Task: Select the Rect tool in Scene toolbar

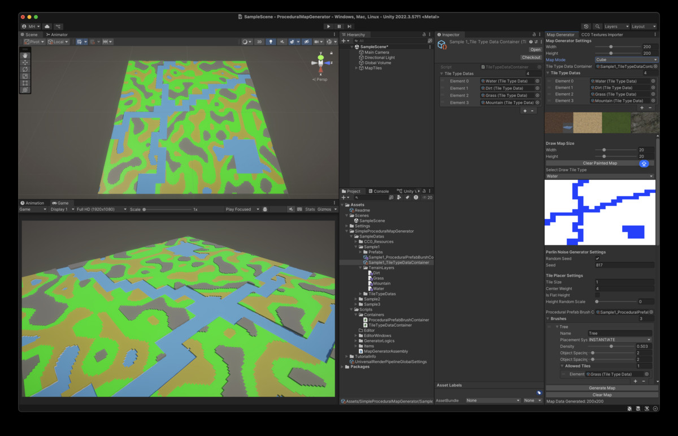Action: pos(25,83)
